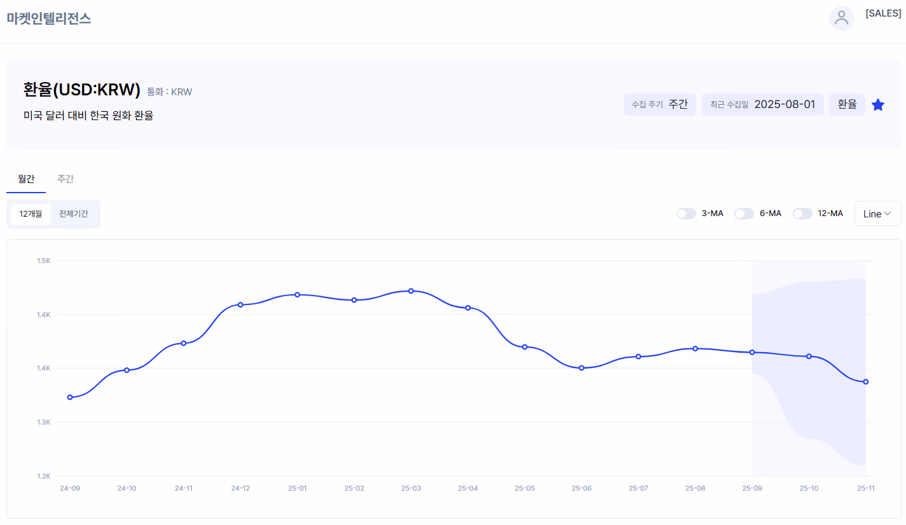Click the 25-08 data point marker
906x525 pixels.
(x=696, y=348)
